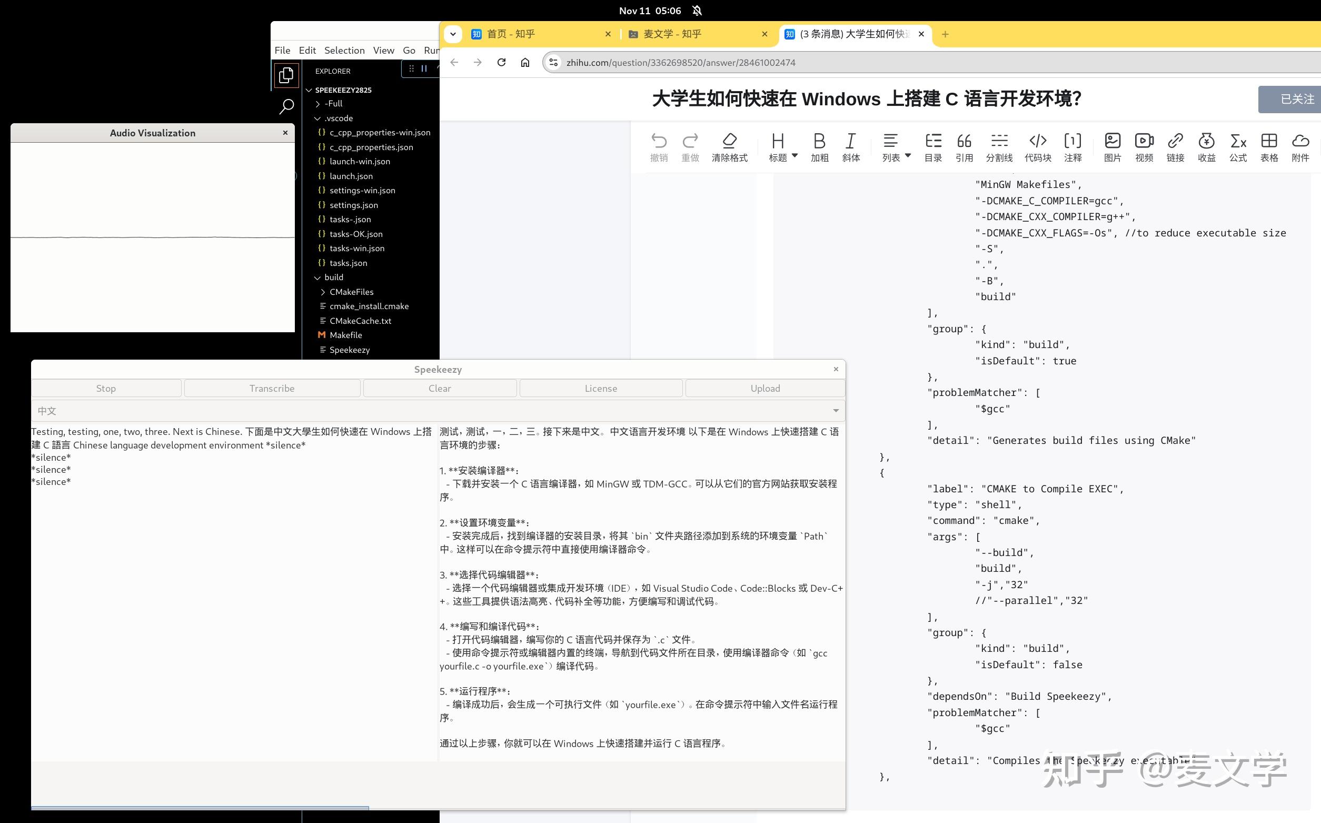This screenshot has height=823, width=1321.
Task: Insert an image (图片)
Action: click(1113, 147)
